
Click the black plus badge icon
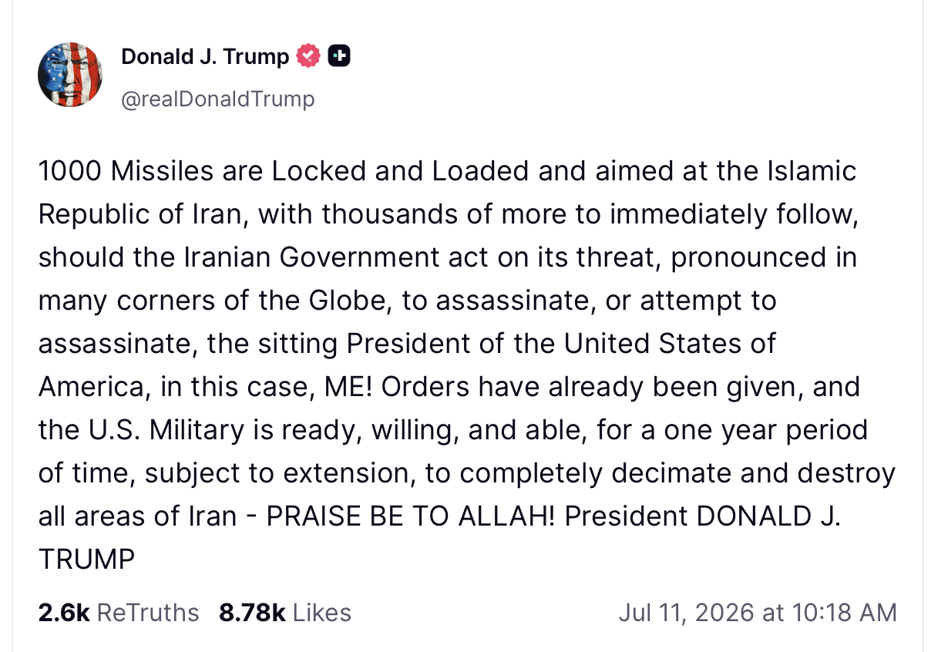point(339,56)
